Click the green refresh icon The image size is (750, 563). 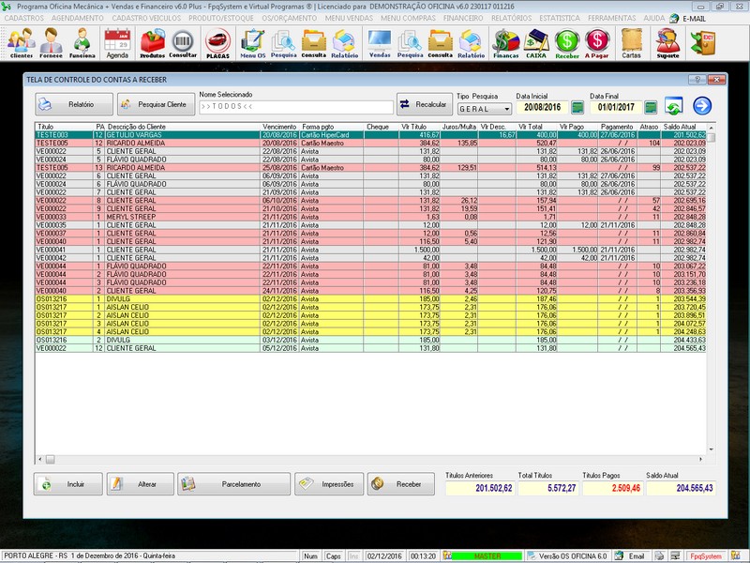click(x=673, y=106)
